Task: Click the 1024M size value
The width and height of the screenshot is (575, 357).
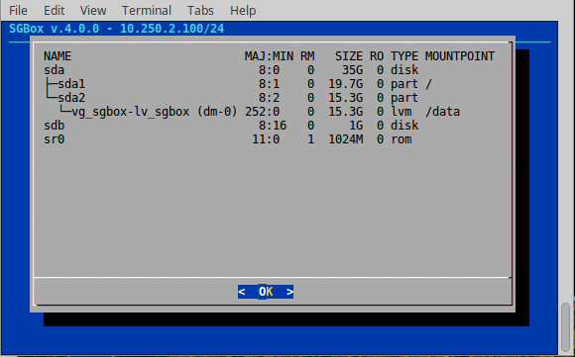Action: (345, 139)
